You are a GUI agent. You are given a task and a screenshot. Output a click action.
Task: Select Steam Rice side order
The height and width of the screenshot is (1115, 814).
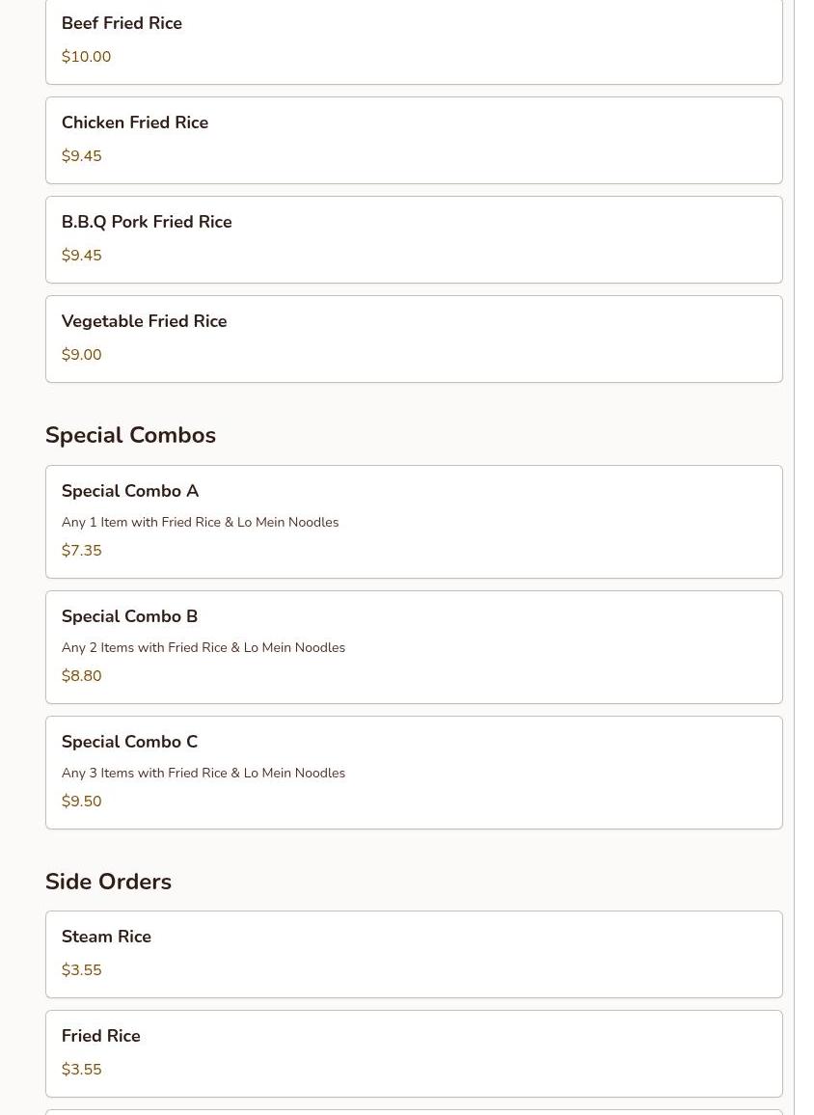[414, 954]
